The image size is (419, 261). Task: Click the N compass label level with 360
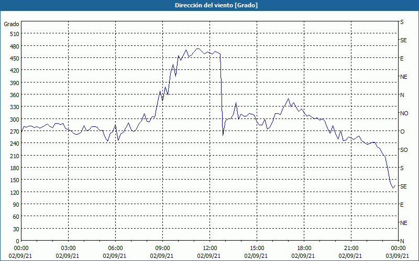tap(402, 95)
